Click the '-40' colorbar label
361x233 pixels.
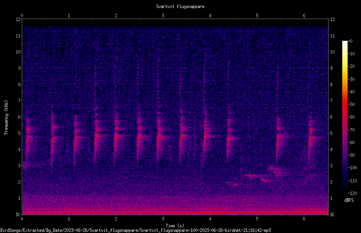tap(351, 92)
